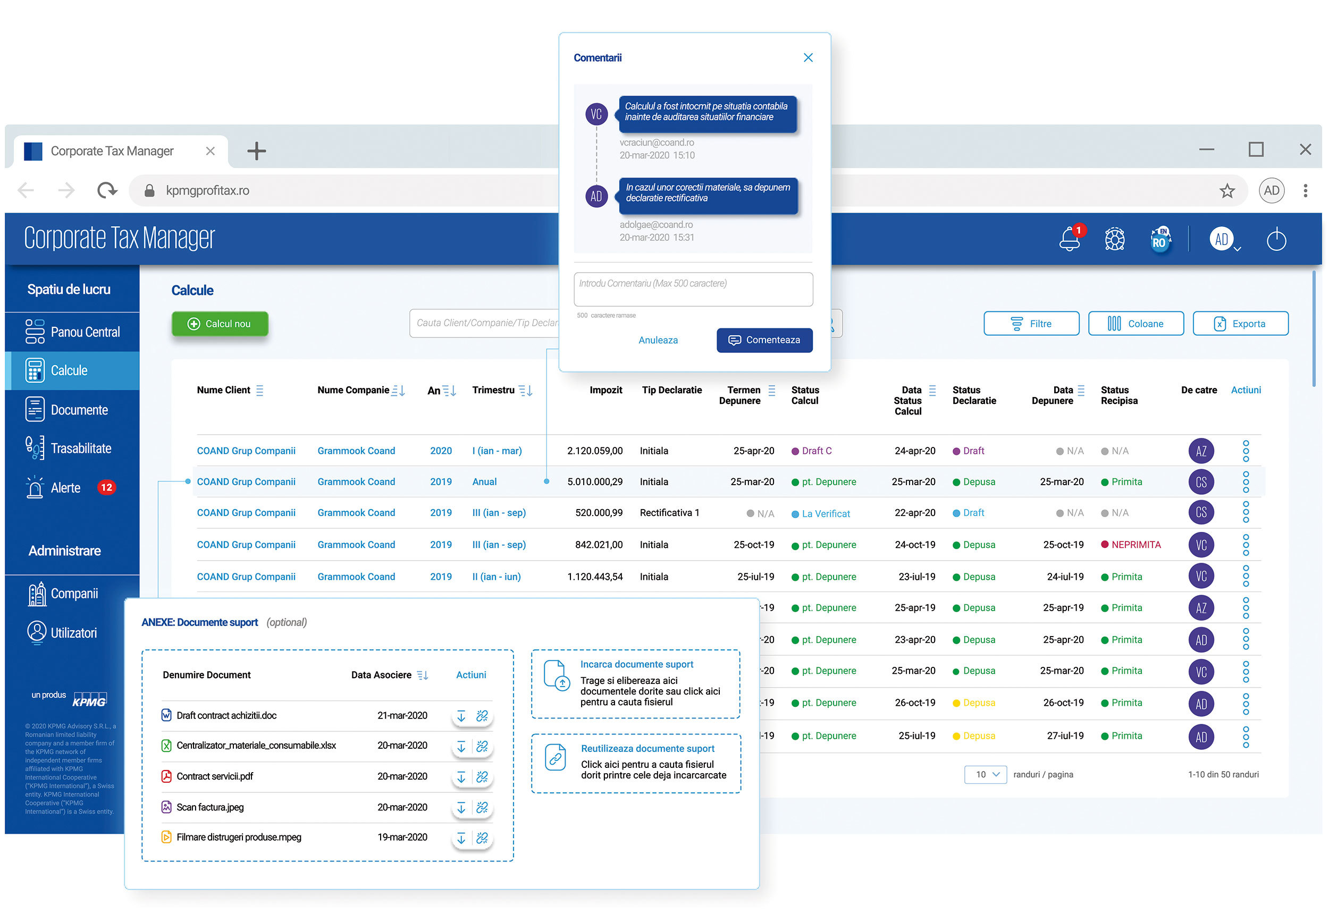Click the Incarca documente suport upload area
This screenshot has height=922, width=1329.
click(x=635, y=684)
